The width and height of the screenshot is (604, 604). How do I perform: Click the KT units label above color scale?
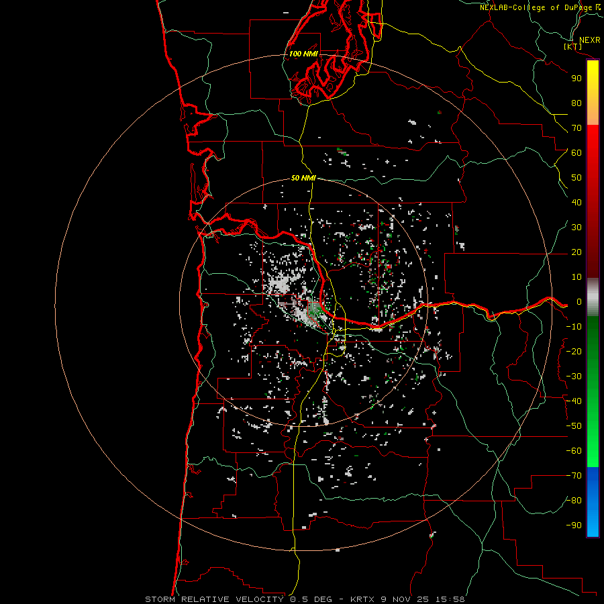coord(573,46)
